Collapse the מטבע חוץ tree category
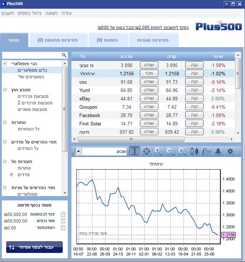245x262 pixels. click(x=5, y=90)
